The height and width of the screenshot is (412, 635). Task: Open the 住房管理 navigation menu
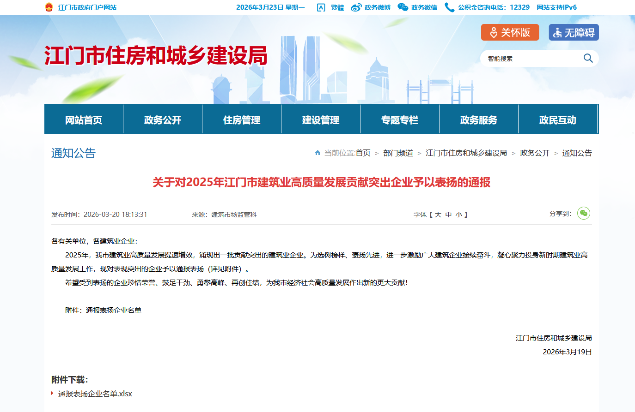242,120
